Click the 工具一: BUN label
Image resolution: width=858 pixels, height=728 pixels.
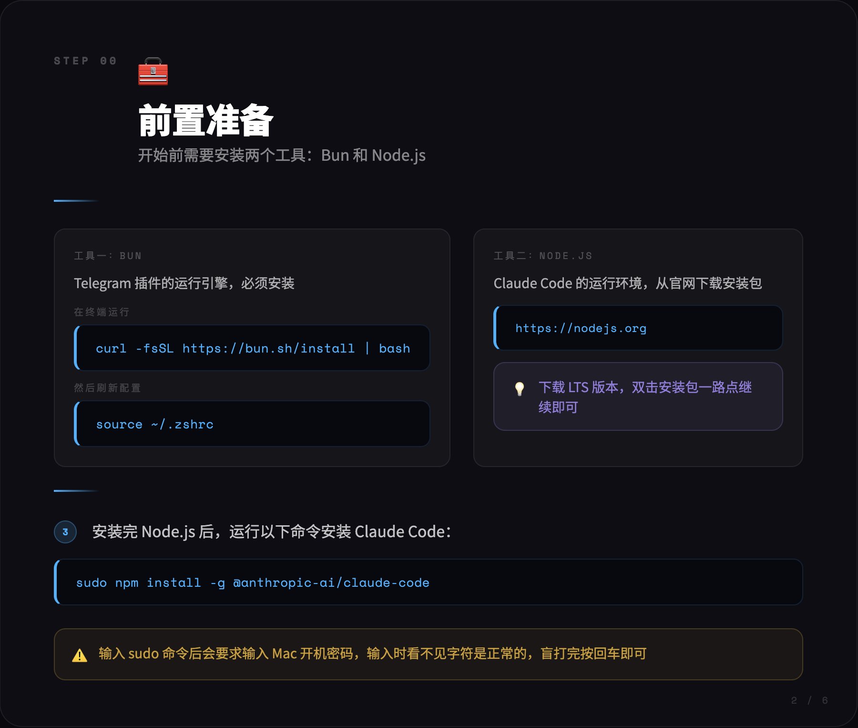pos(108,256)
